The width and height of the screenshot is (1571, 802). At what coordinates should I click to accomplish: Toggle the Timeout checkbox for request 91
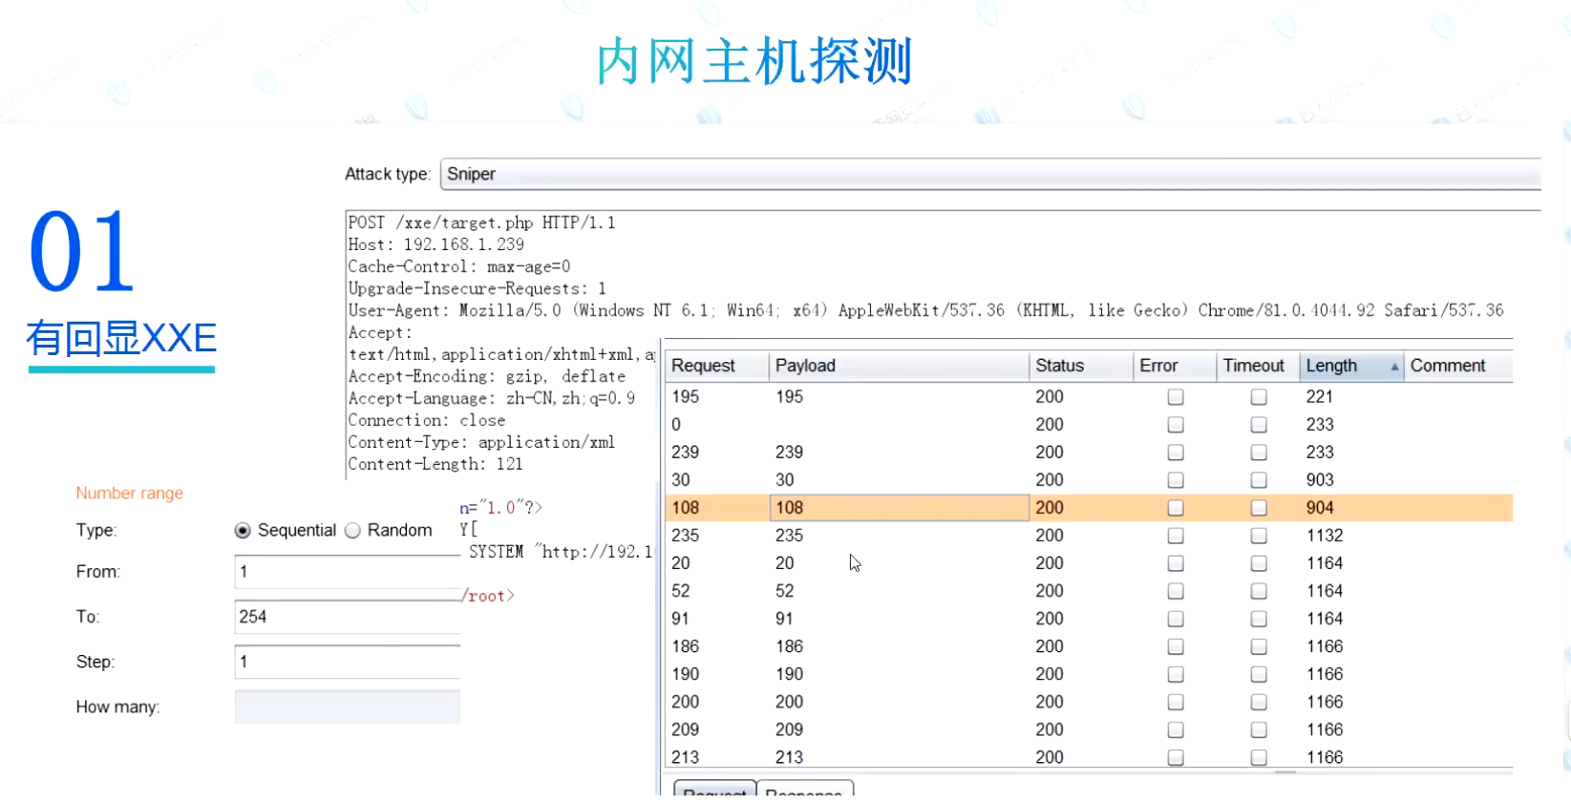[1259, 619]
